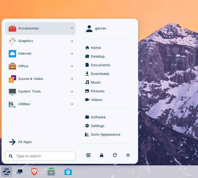Screen dimensions: 198x178
Task: Click the Type to search field
Action: 40,156
